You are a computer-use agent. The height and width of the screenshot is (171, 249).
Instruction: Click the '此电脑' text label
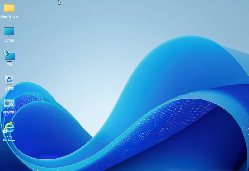9,40
